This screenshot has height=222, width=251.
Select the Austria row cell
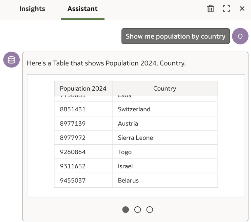(128, 124)
